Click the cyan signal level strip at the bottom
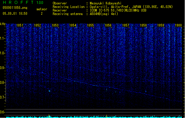Image resolution: width=185 pixels, height=118 pixels. click(x=94, y=117)
